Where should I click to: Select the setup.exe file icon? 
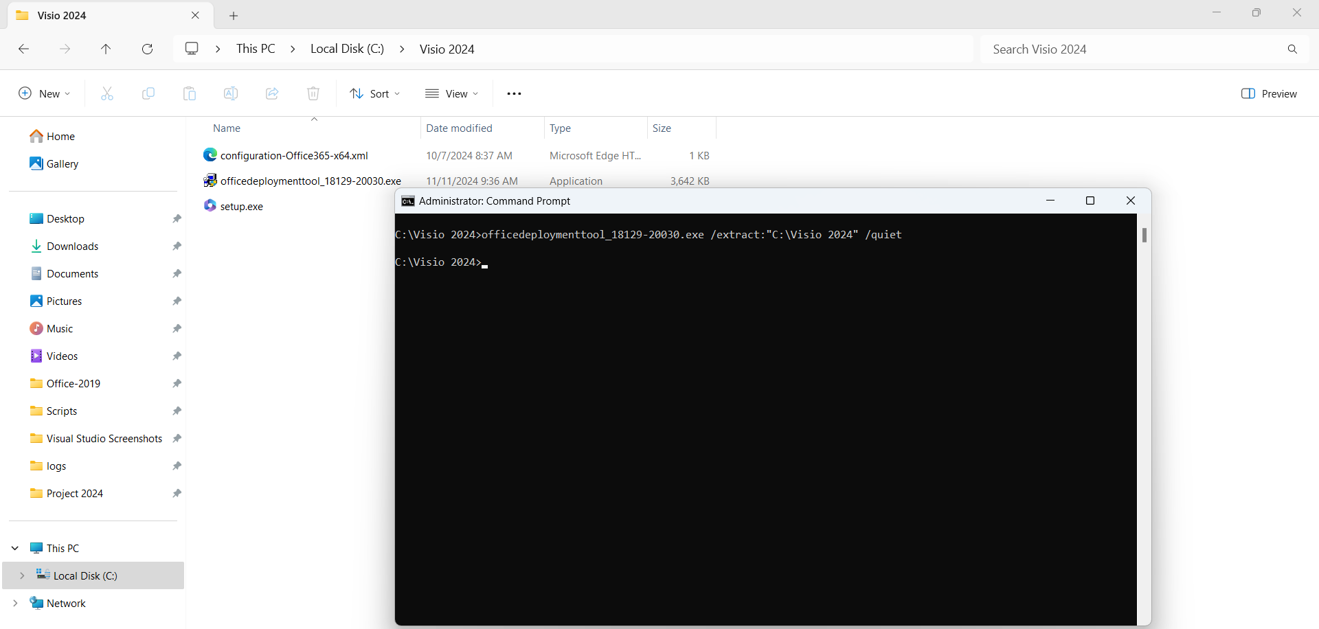pyautogui.click(x=210, y=206)
